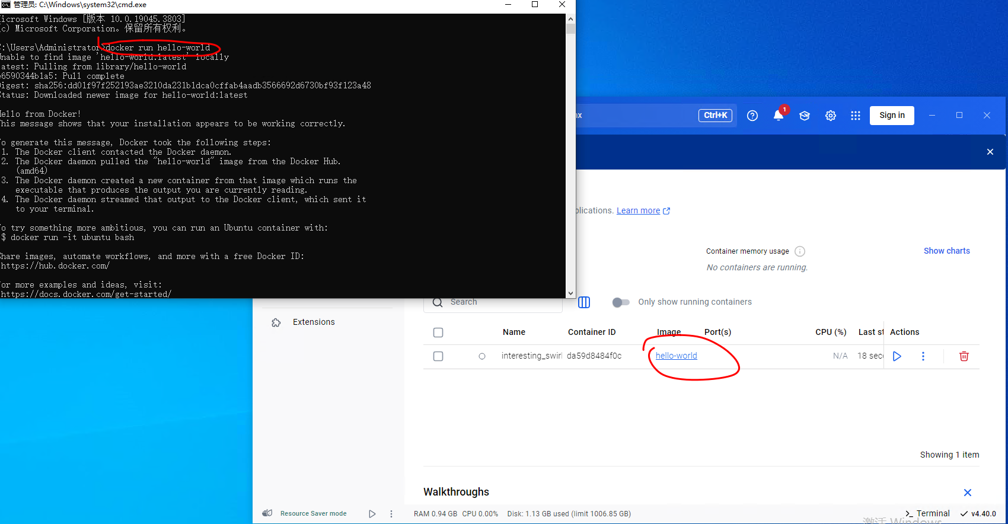Open Docker Desktop settings gear icon
The image size is (1008, 524).
[x=831, y=116]
